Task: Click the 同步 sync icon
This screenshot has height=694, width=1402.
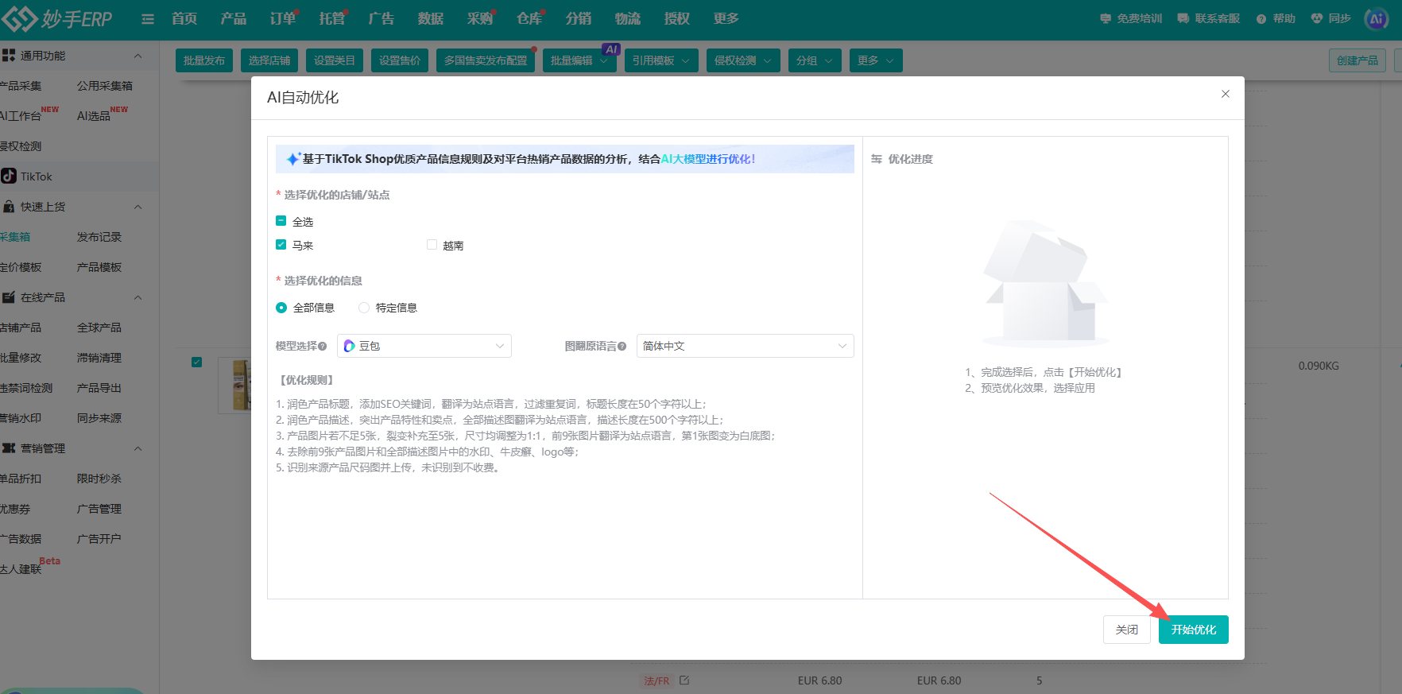Action: pos(1317,18)
